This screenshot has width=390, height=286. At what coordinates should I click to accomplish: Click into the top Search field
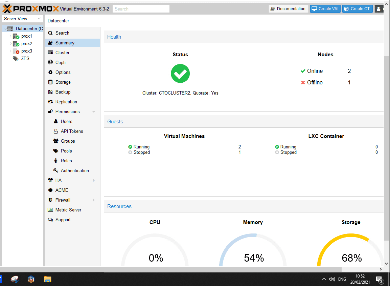pos(141,9)
